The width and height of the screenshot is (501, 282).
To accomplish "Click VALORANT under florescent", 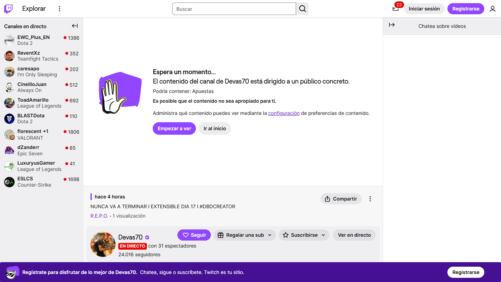I will click(30, 138).
